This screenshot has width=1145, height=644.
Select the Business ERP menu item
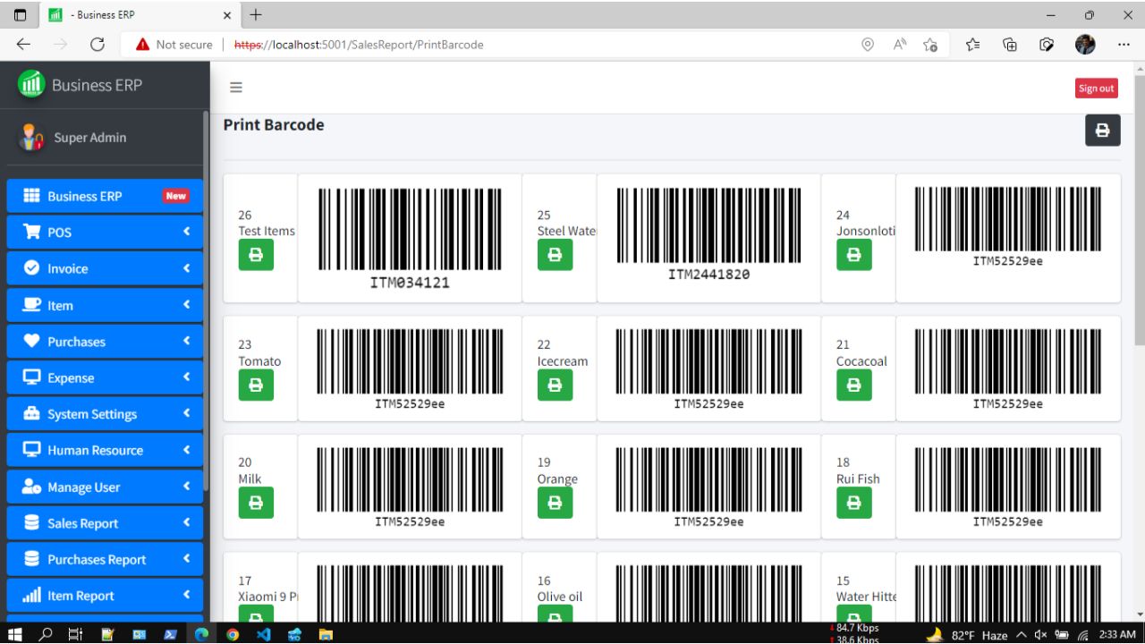click(x=105, y=196)
